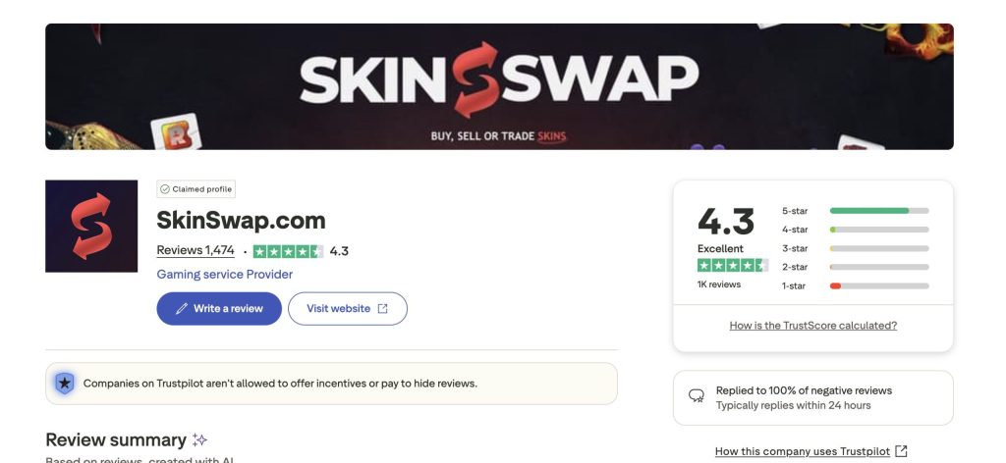This screenshot has height=463, width=1006.
Task: Click the SkinSwap square logo thumbnail
Action: (x=91, y=226)
